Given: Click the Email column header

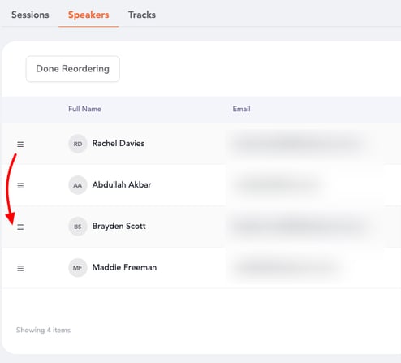Looking at the screenshot, I should tap(241, 109).
